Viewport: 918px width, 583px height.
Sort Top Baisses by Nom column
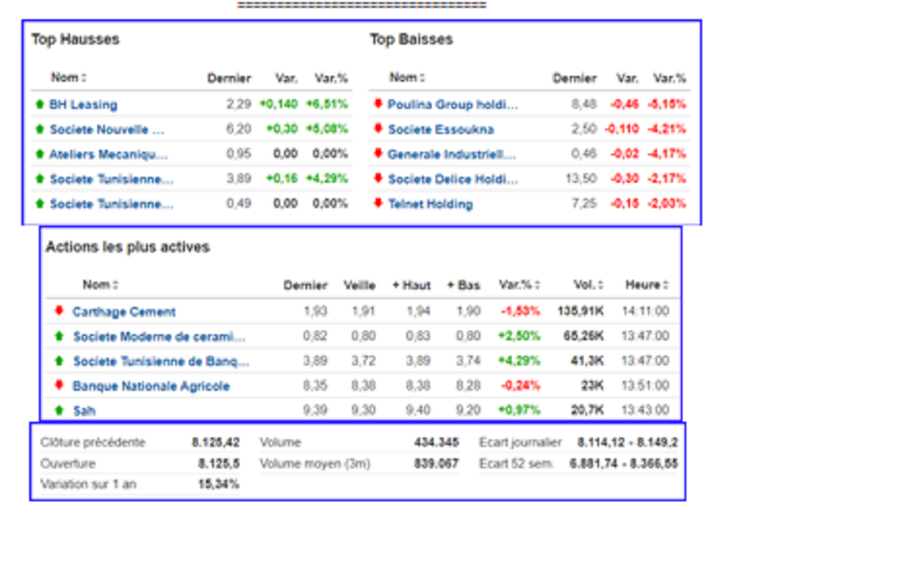click(406, 77)
